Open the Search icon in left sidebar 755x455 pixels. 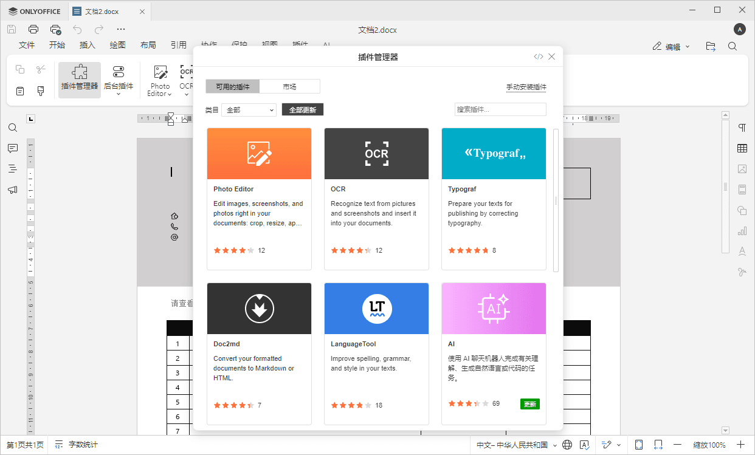13,128
